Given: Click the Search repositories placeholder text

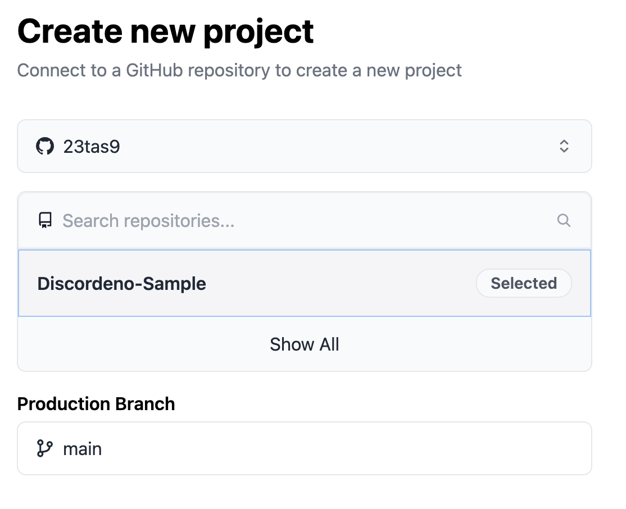Looking at the screenshot, I should pos(148,220).
